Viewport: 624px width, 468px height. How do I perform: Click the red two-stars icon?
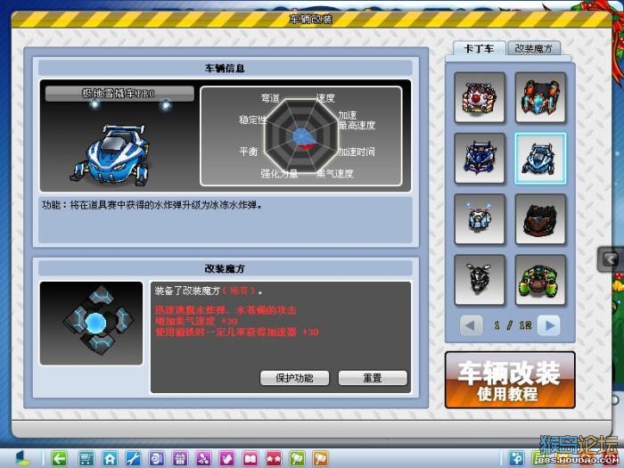[274, 459]
